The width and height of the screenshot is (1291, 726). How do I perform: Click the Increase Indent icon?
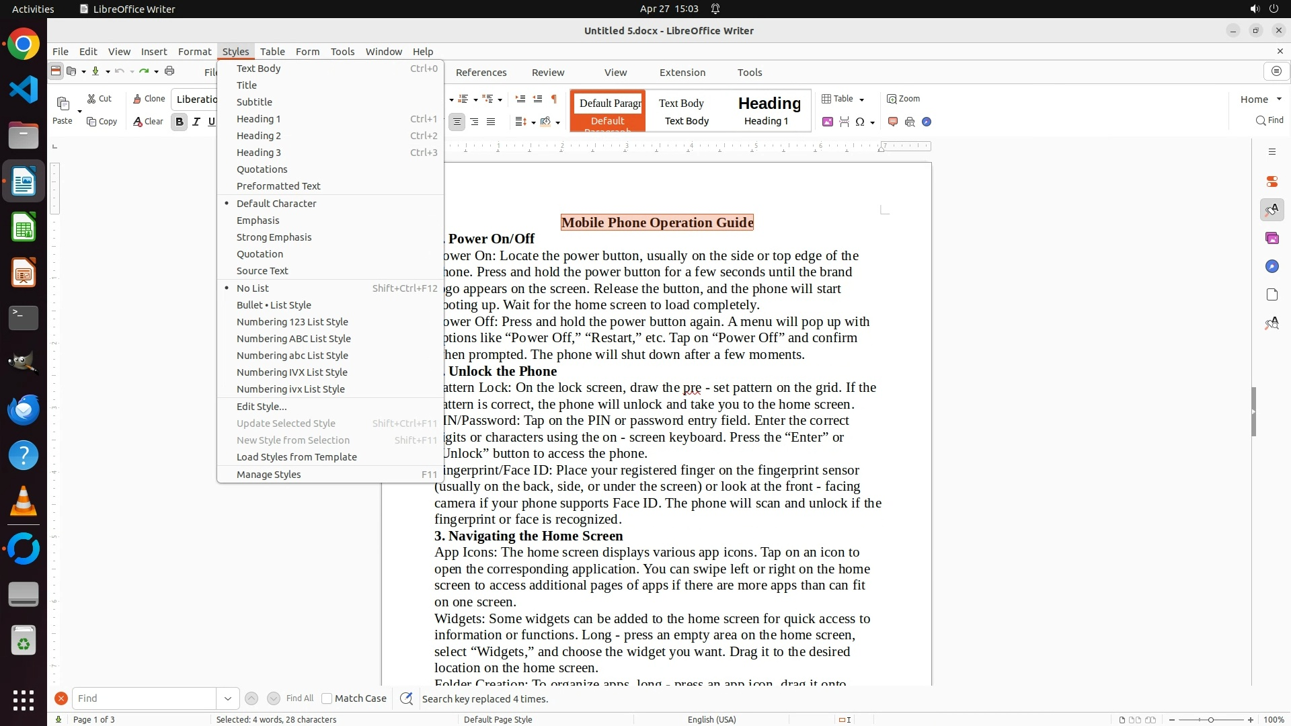pyautogui.click(x=520, y=99)
